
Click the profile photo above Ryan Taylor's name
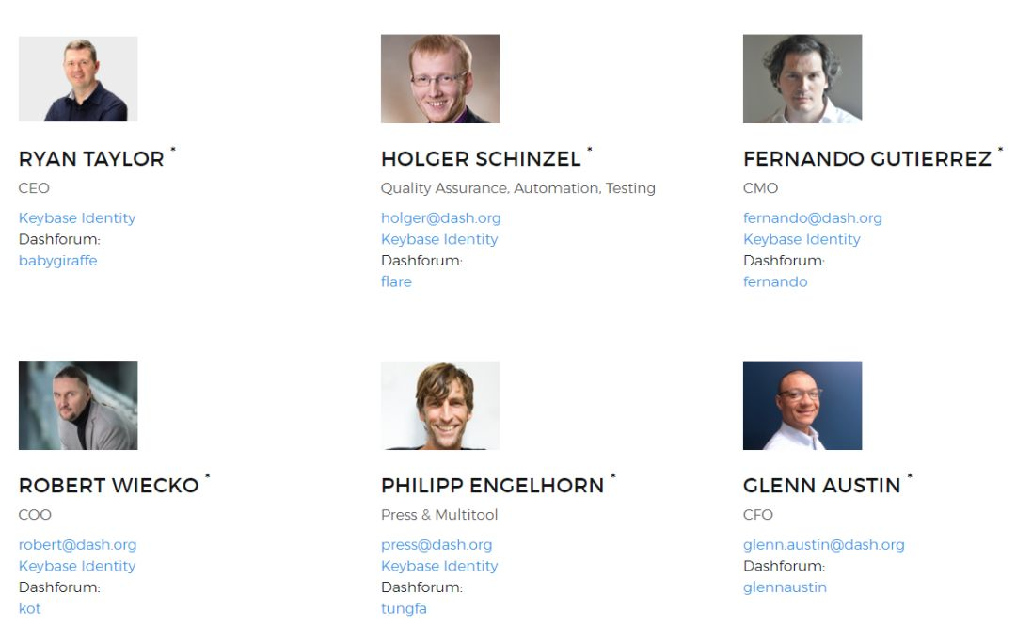(78, 79)
